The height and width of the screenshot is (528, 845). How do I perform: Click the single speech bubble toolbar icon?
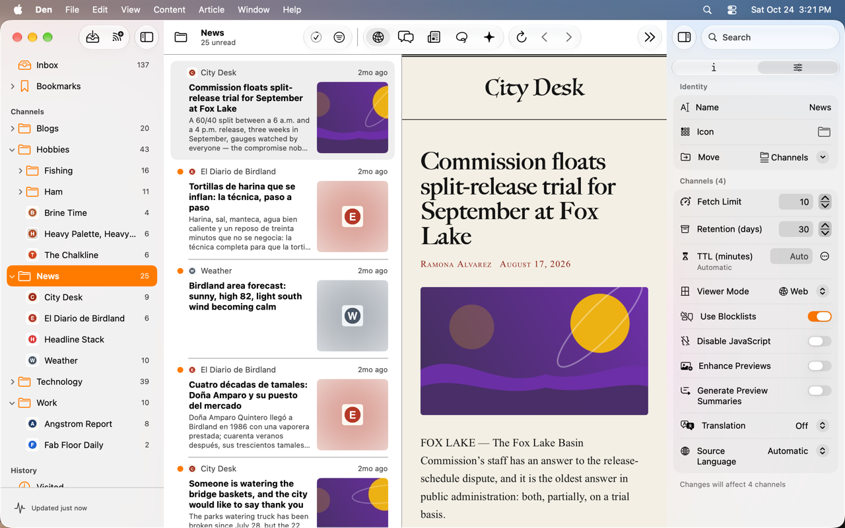[x=461, y=38]
